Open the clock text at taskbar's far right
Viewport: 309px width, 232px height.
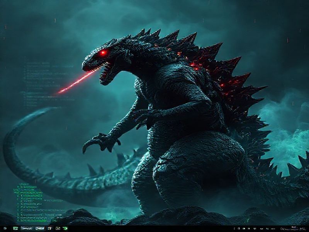[293, 229]
